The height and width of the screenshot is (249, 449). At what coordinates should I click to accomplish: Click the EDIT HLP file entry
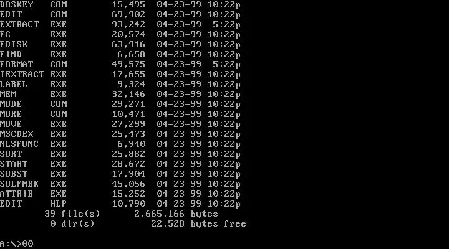[120, 204]
